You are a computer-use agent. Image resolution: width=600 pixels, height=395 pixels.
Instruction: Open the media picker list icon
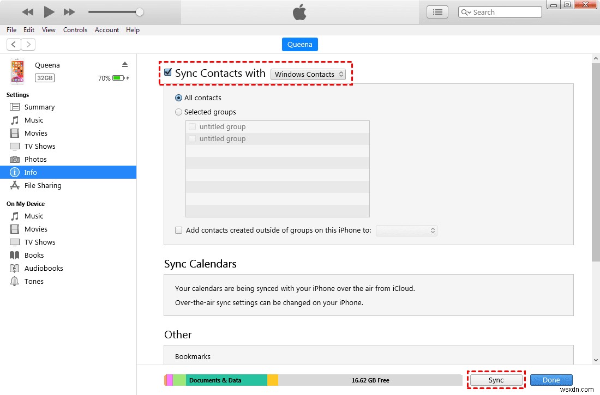437,11
